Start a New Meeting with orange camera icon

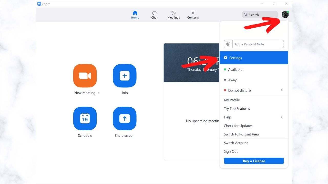coord(85,76)
